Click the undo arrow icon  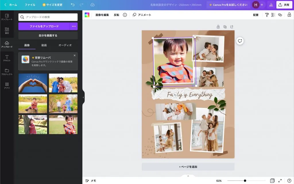click(x=73, y=5)
